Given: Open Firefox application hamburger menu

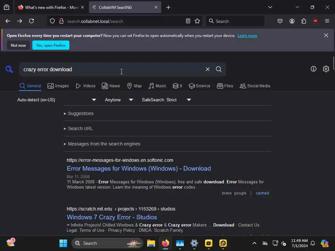Looking at the screenshot, I should (327, 21).
